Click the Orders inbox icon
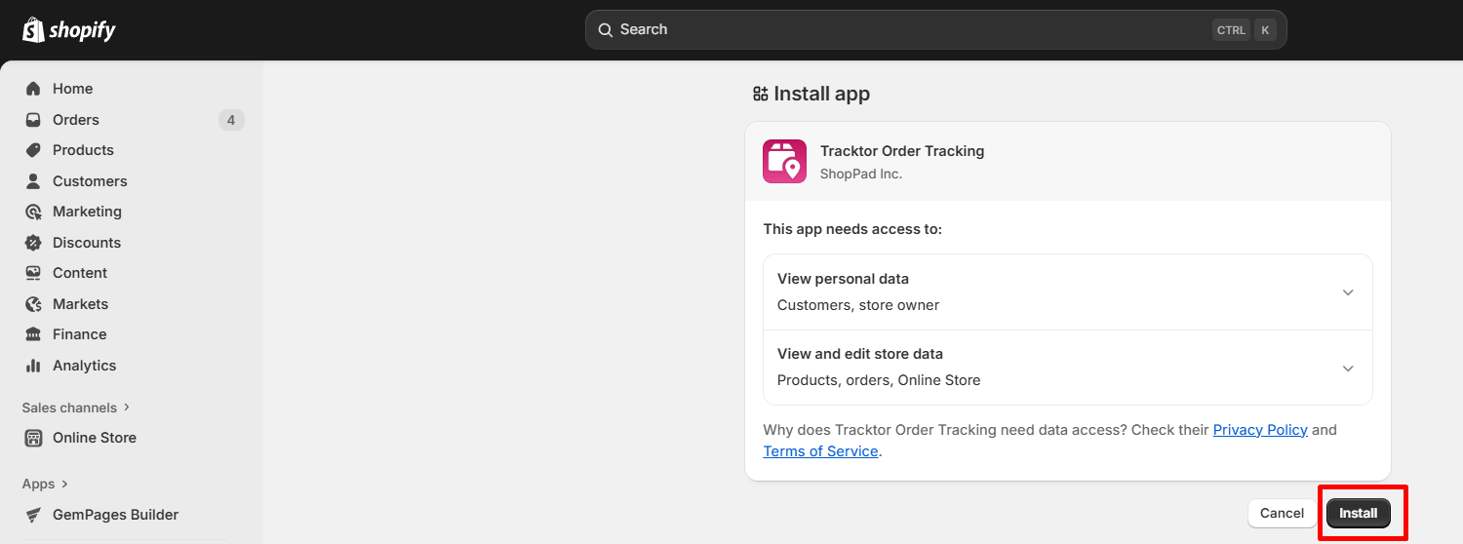The width and height of the screenshot is (1463, 544). [33, 120]
